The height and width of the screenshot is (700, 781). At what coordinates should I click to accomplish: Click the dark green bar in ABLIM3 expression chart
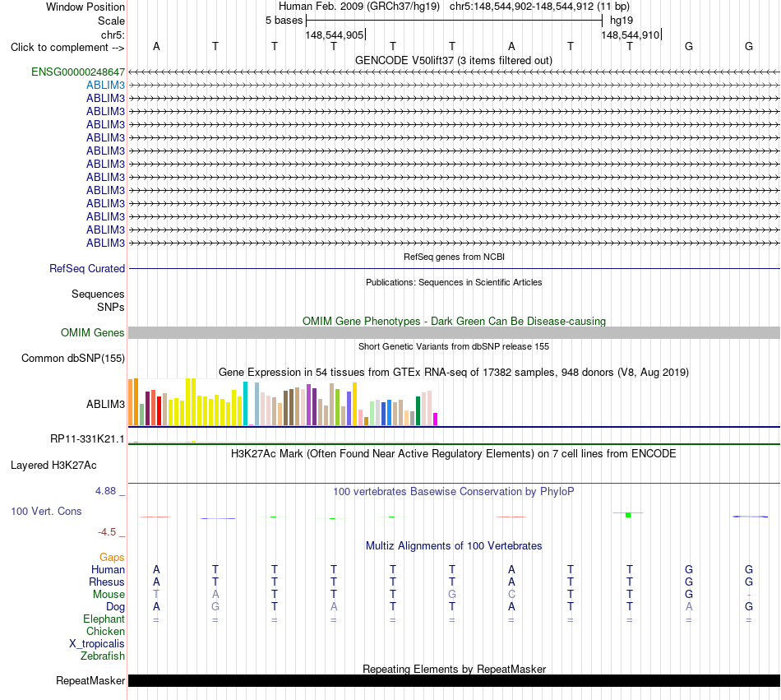click(x=418, y=411)
